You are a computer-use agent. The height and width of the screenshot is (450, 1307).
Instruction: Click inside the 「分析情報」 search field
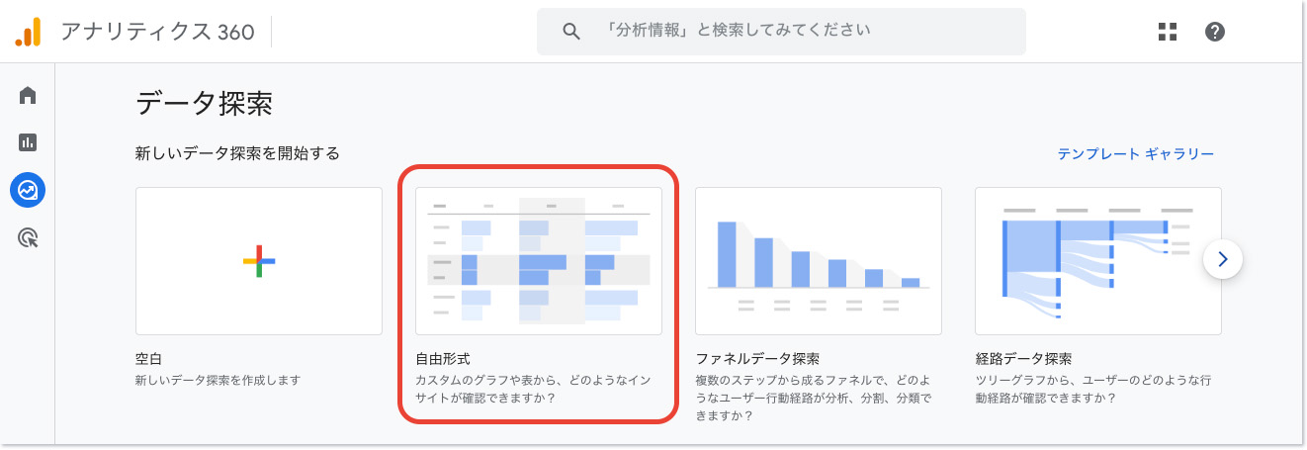pyautogui.click(x=781, y=32)
